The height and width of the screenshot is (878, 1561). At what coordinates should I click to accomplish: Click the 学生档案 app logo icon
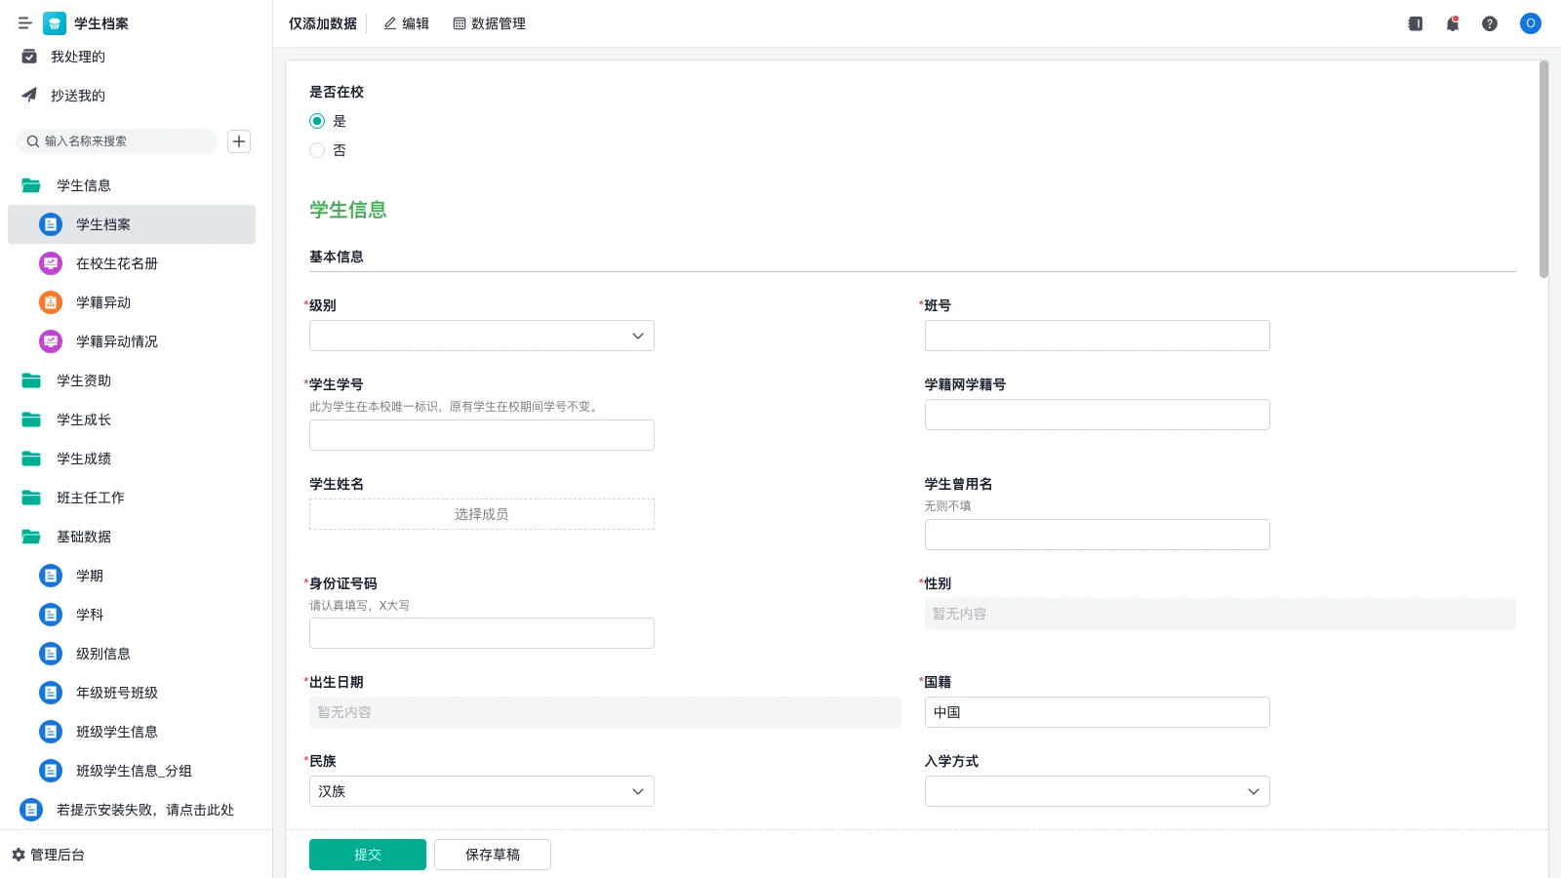click(x=54, y=23)
